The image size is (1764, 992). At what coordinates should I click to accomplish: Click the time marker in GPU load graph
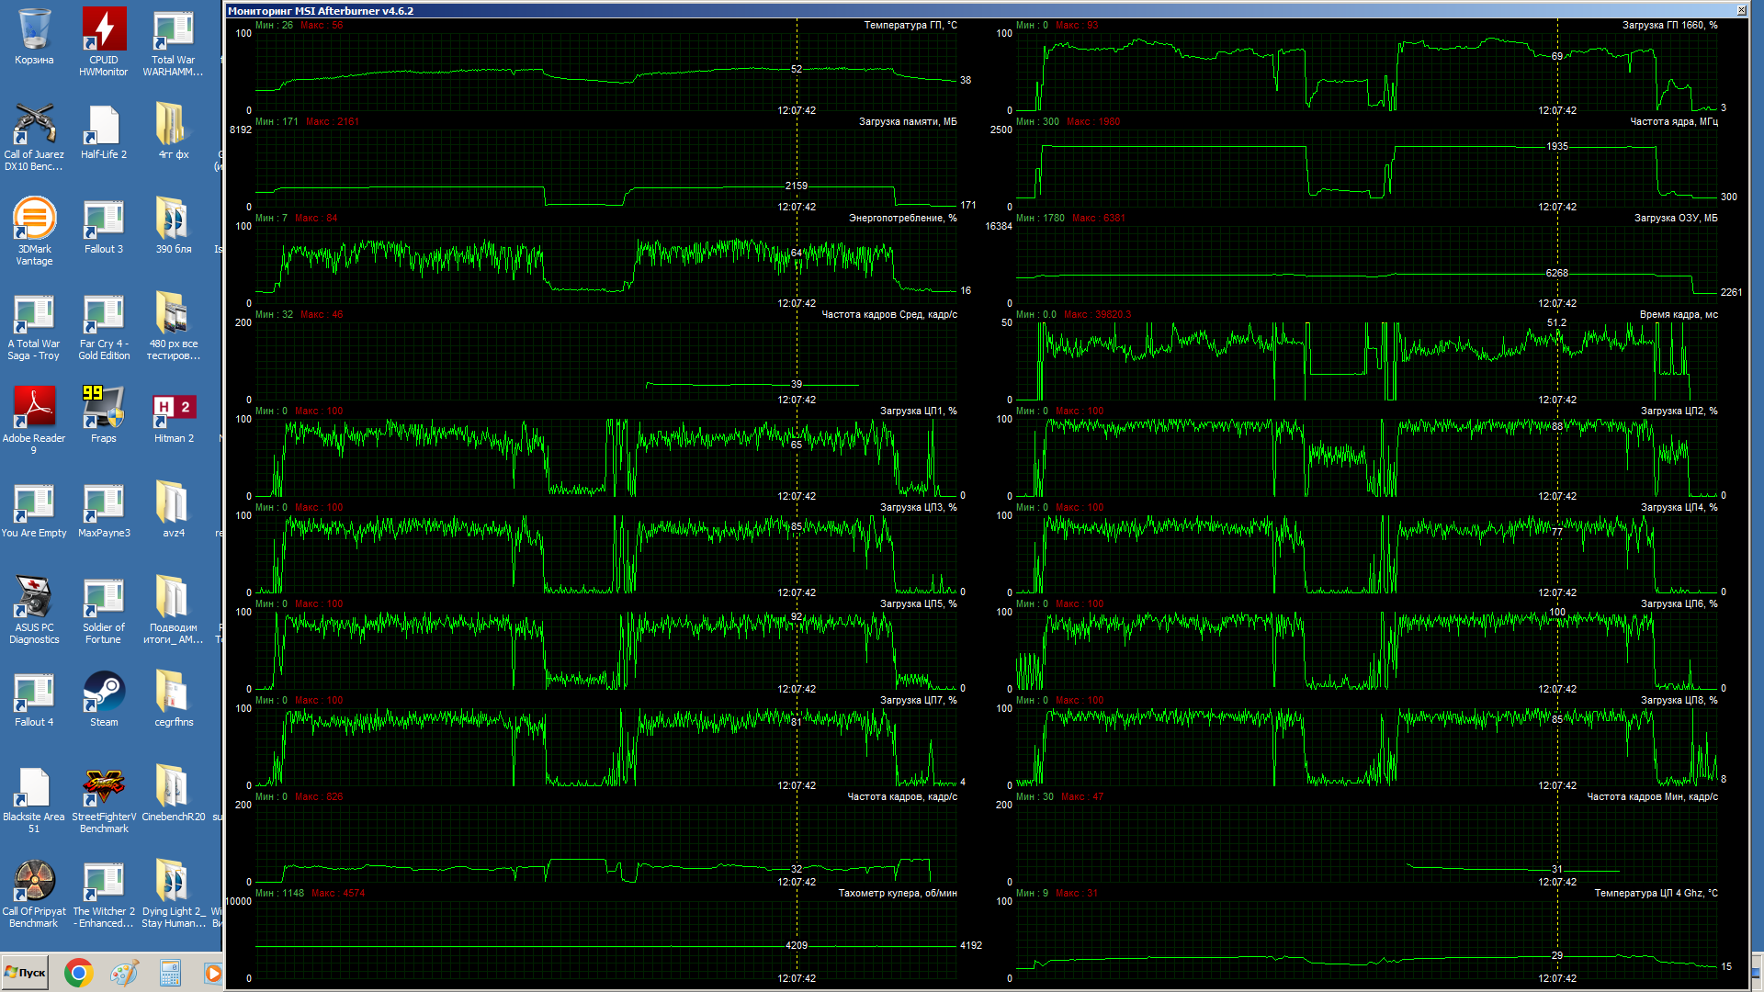(1556, 110)
